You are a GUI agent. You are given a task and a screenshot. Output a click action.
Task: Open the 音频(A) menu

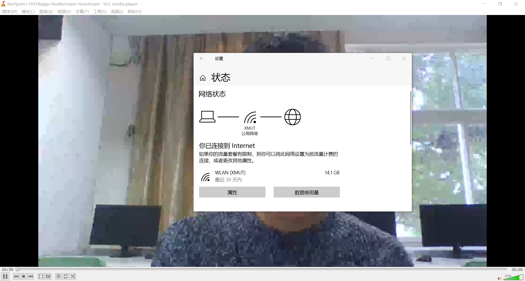point(46,11)
